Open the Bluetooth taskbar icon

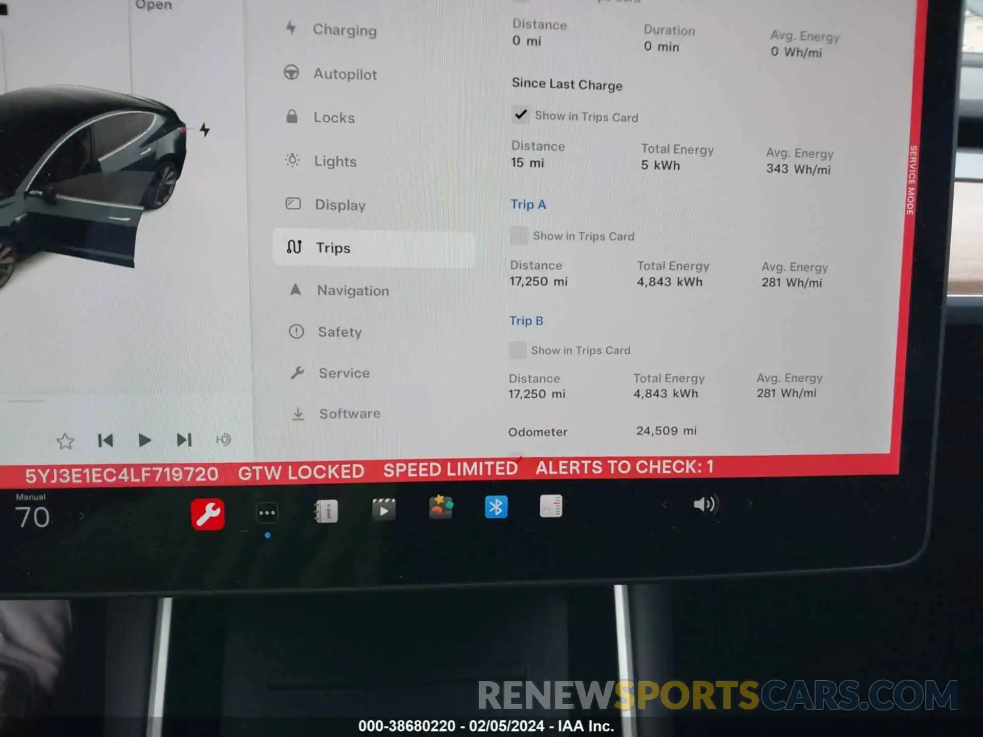[x=496, y=507]
